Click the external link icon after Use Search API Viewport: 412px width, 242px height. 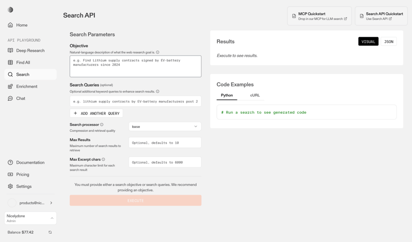pos(390,19)
